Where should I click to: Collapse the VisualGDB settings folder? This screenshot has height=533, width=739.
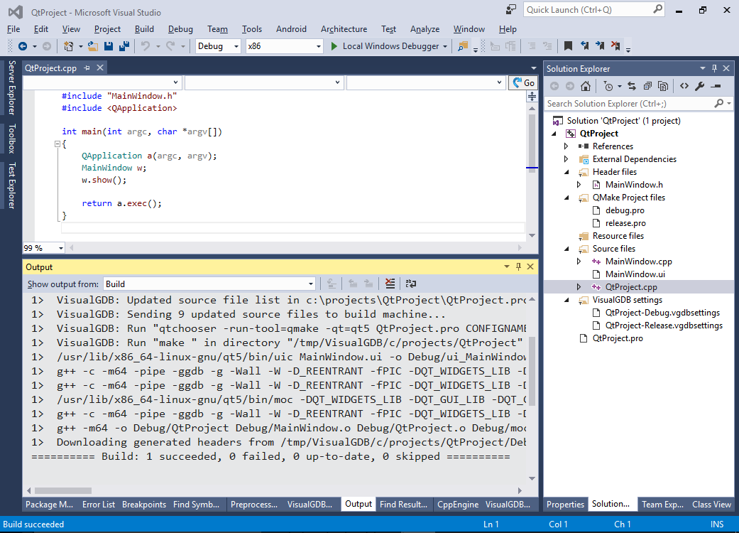pos(567,300)
